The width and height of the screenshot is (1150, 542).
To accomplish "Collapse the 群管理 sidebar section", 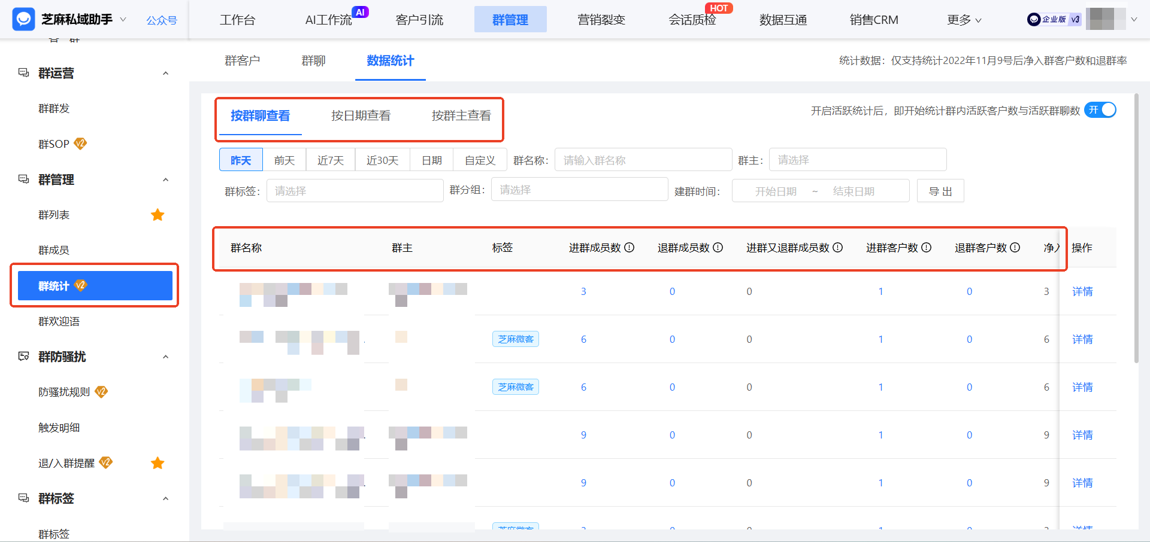I will coord(166,179).
